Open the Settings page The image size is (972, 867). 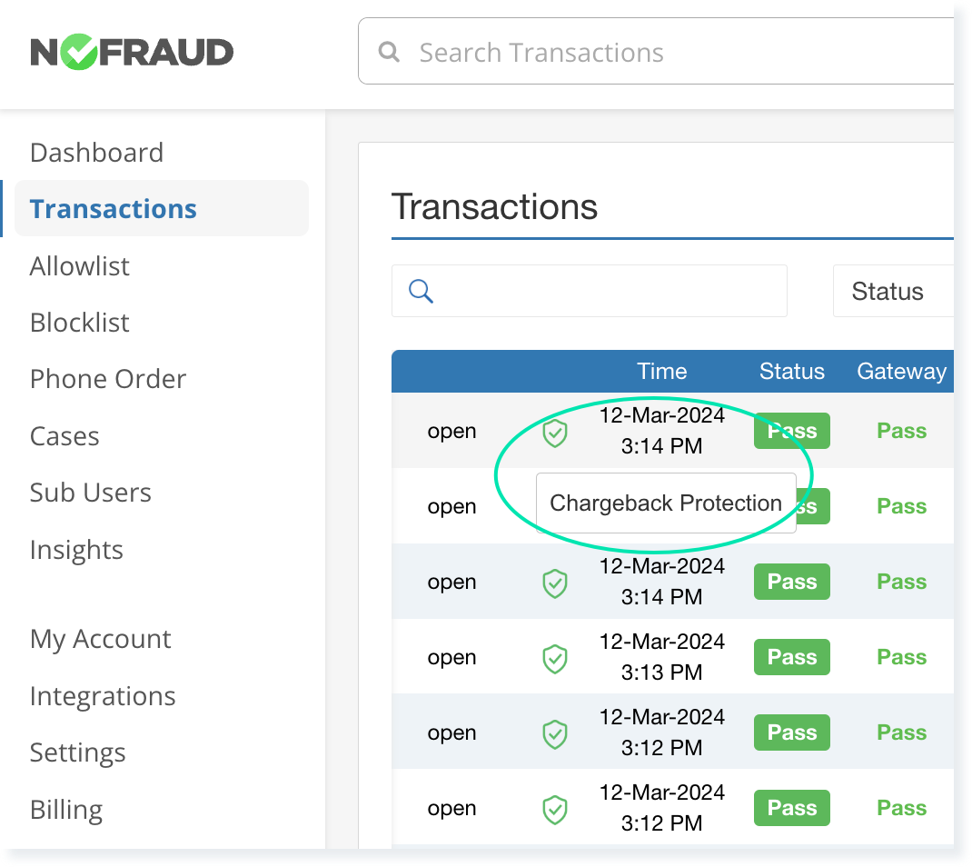[x=77, y=752]
